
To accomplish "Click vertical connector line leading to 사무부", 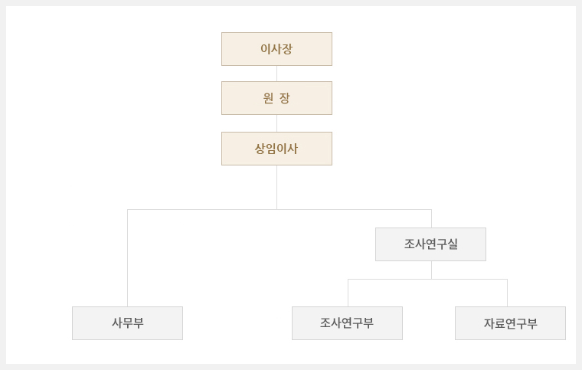I will tap(127, 258).
